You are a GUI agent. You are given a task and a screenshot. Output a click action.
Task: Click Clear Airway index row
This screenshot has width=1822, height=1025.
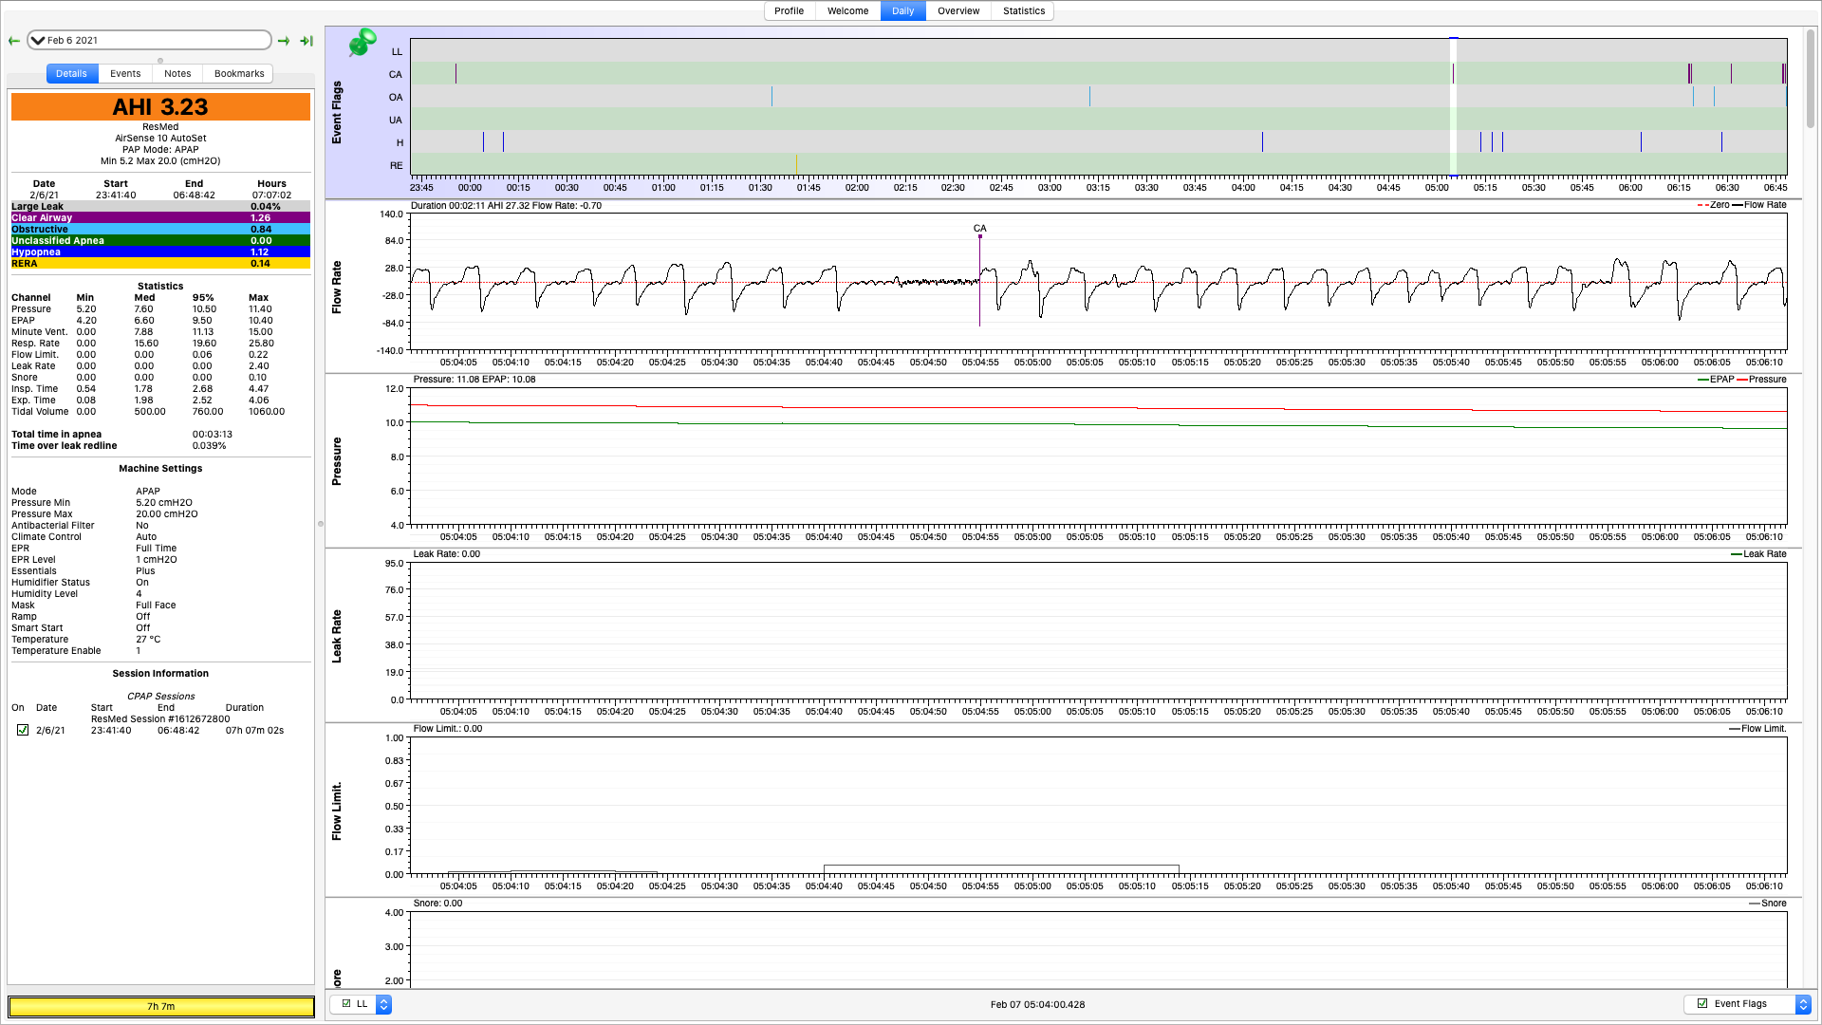(160, 217)
